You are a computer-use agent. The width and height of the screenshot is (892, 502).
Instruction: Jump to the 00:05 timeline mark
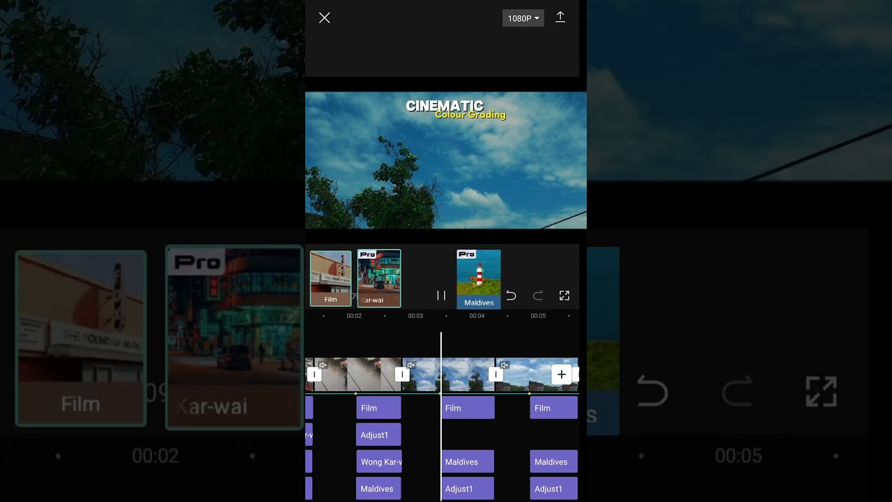tap(538, 316)
